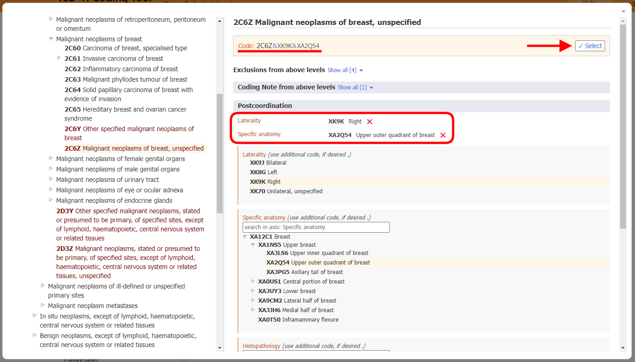The image size is (635, 362).
Task: Remove the Right laterality code XK9K
Action: pos(370,121)
